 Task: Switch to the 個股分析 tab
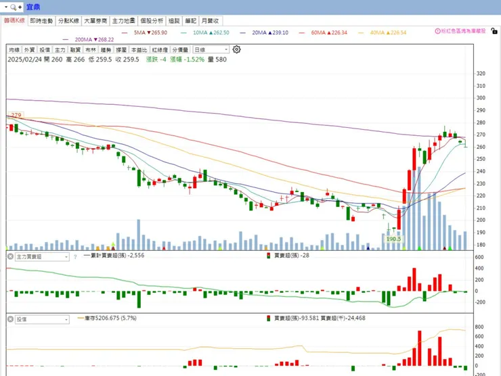coord(152,21)
